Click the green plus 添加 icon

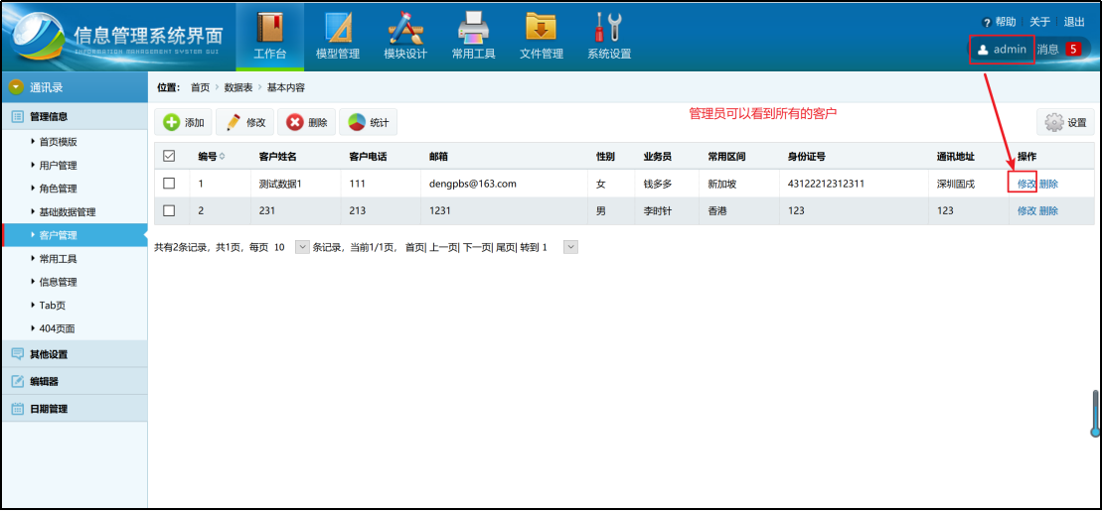coord(172,122)
